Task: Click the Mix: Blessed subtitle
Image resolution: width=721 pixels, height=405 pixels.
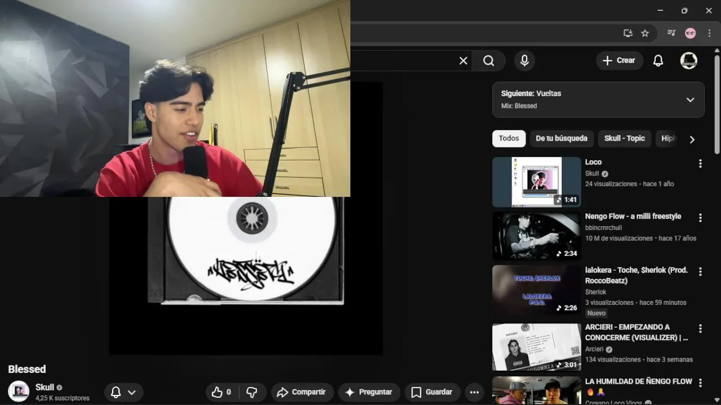Action: coord(519,106)
